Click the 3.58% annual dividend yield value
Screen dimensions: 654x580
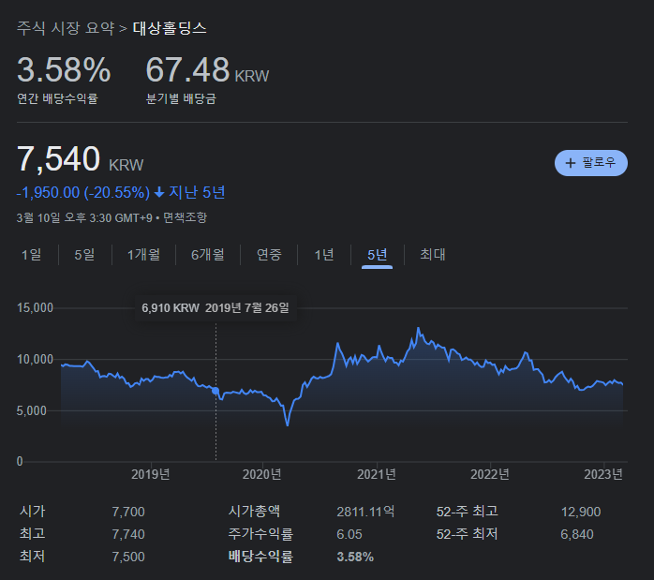tap(64, 69)
